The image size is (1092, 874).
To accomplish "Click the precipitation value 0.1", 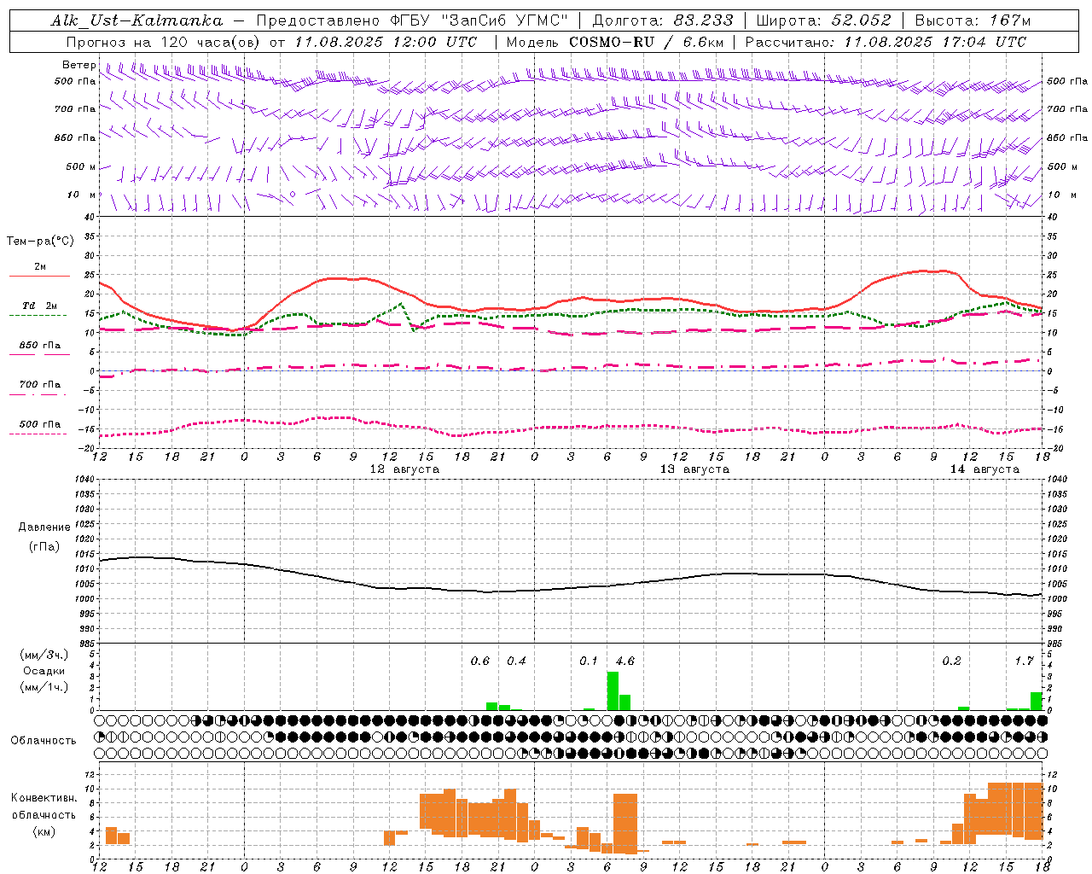I will click(589, 661).
